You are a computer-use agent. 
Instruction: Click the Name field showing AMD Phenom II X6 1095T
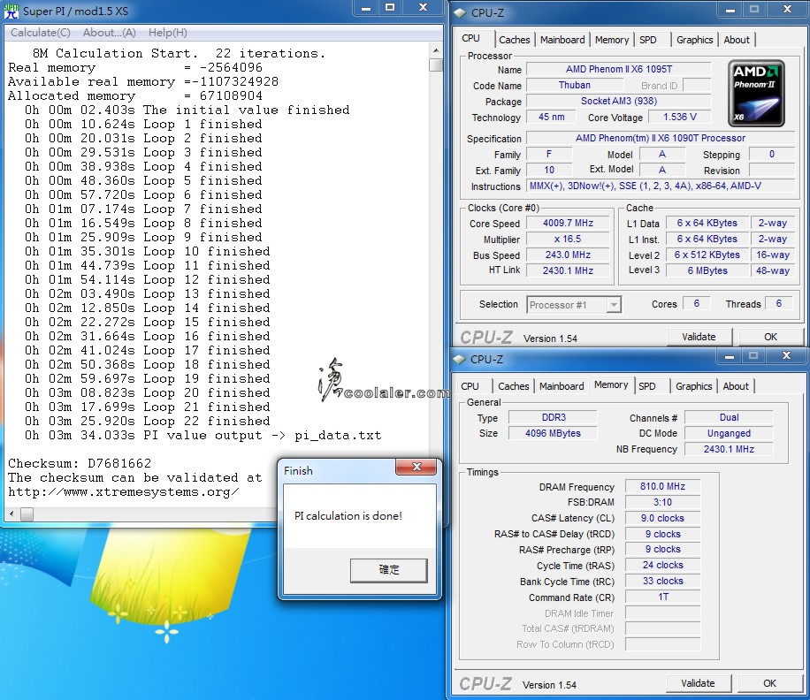point(618,69)
